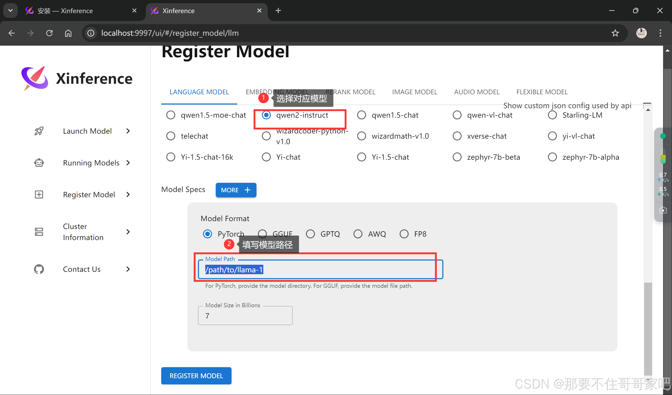Bookmark page with star icon
672x395 pixels.
click(x=615, y=33)
